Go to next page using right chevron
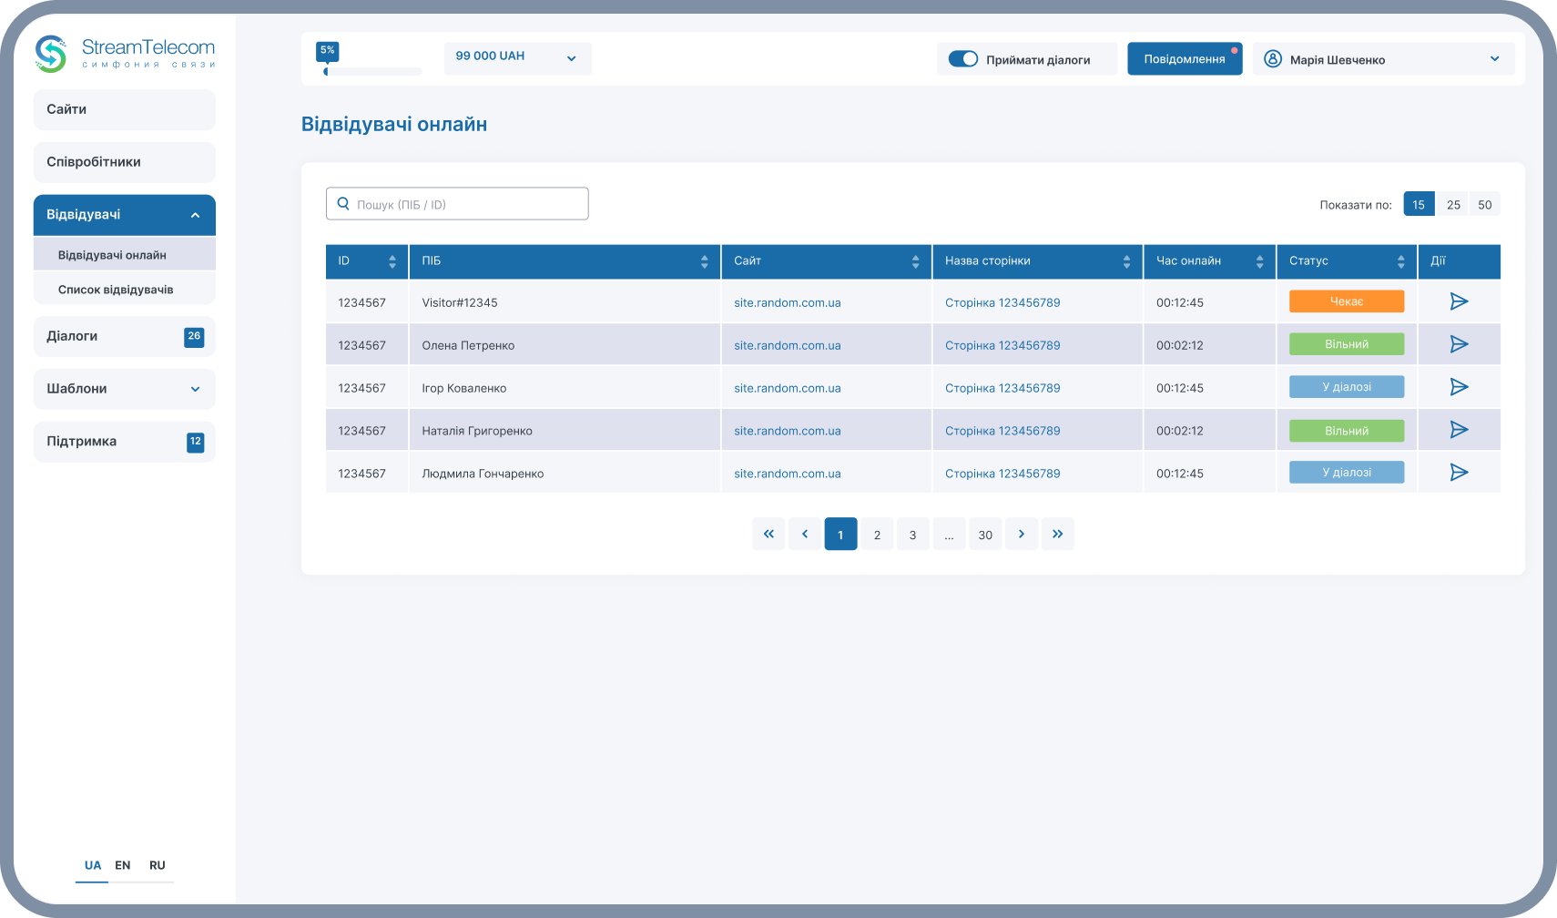This screenshot has height=918, width=1557. pyautogui.click(x=1022, y=535)
